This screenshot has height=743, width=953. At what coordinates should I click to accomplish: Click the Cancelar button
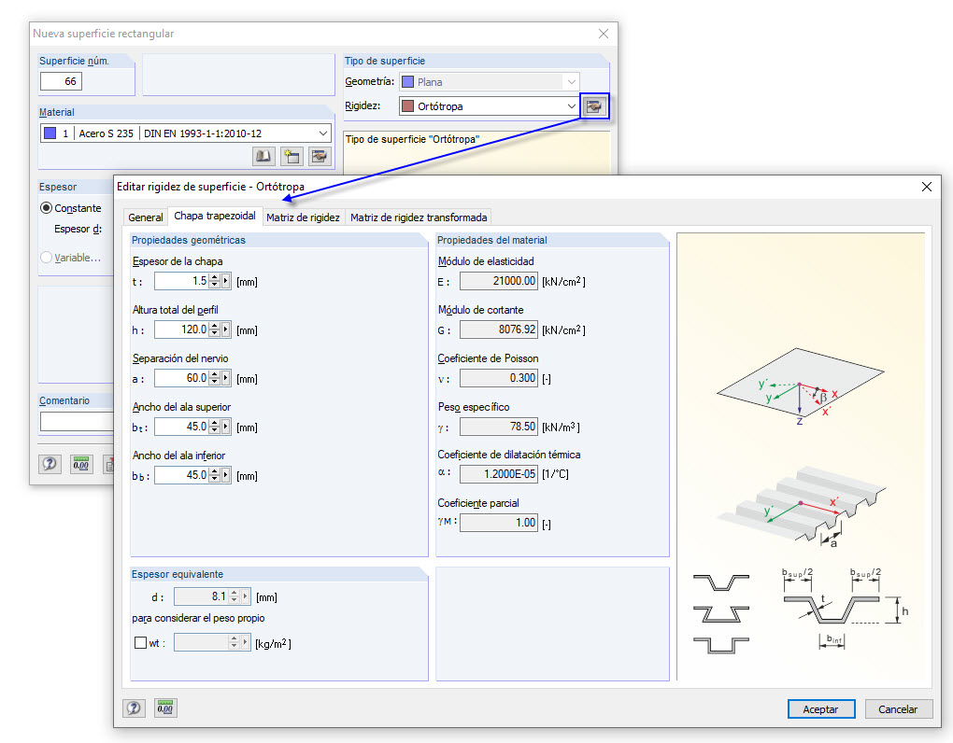[x=898, y=709]
